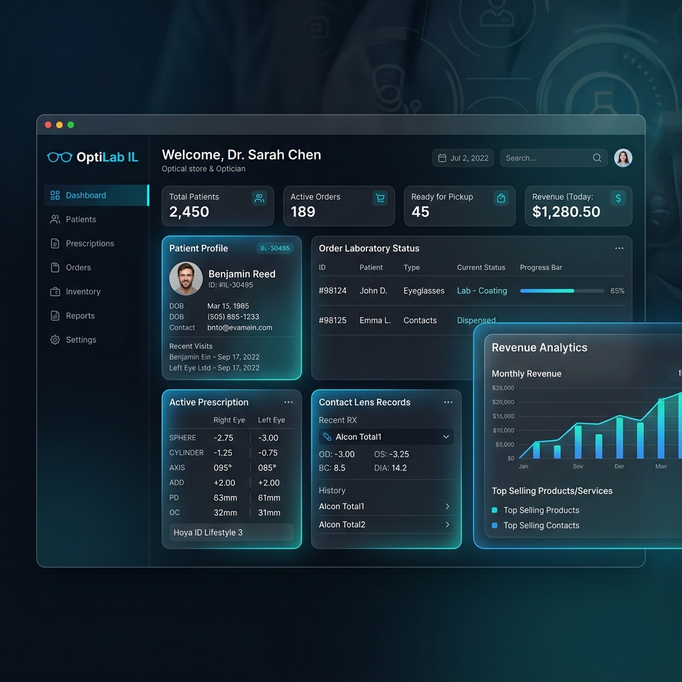Click the Revenue dollar sign icon
This screenshot has width=682, height=682.
[618, 198]
